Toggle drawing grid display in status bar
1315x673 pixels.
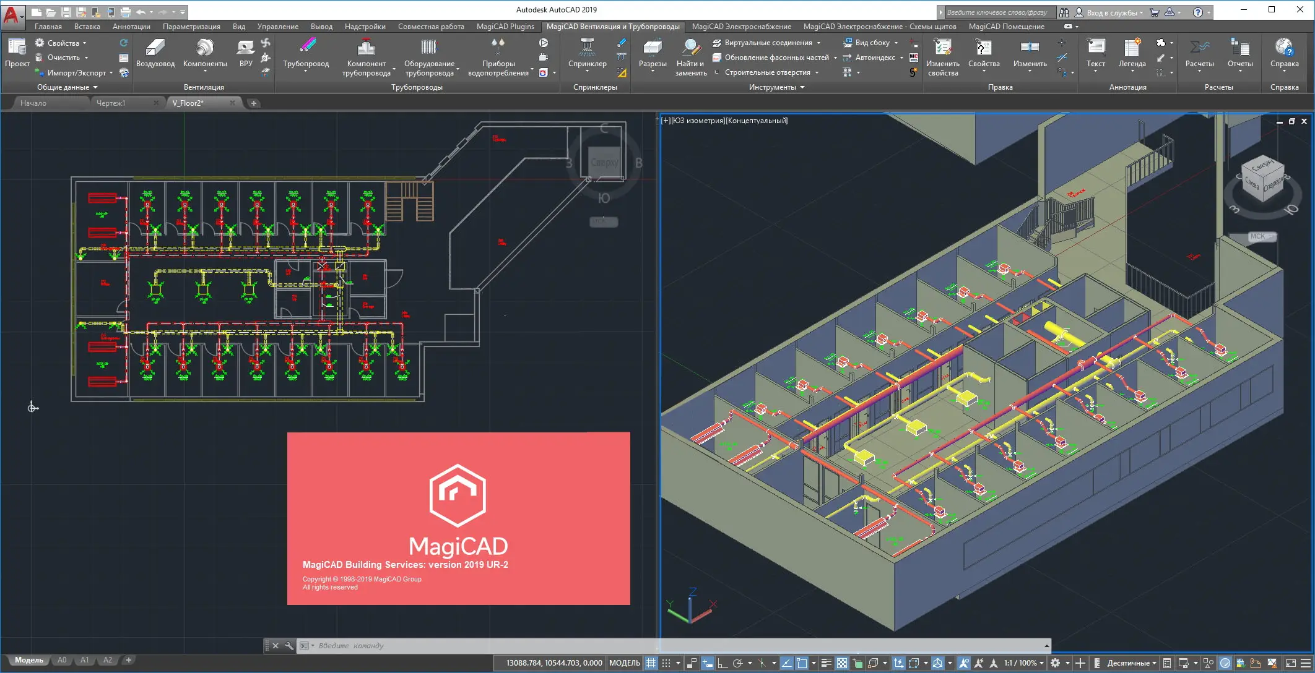click(x=651, y=663)
